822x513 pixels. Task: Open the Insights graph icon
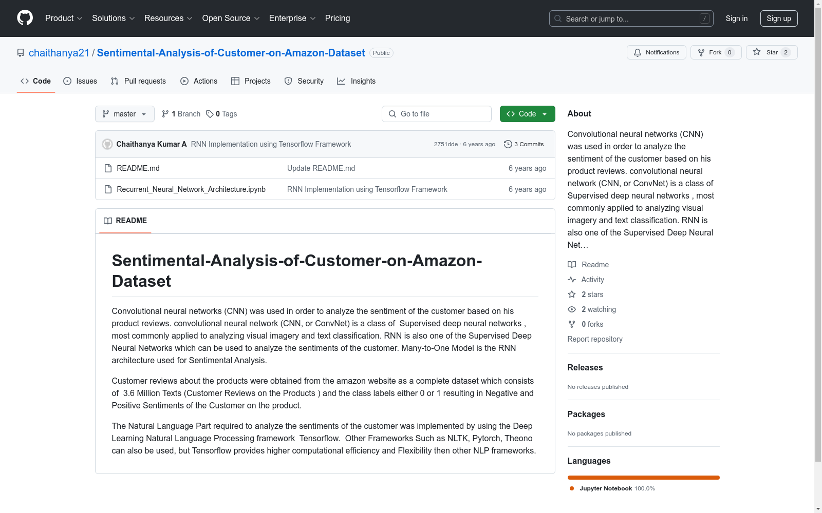[x=342, y=81]
